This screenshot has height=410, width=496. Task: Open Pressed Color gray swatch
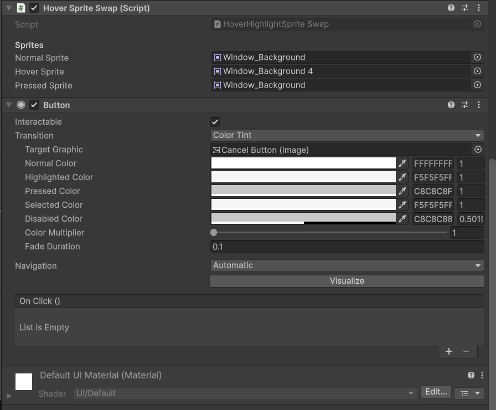(303, 191)
